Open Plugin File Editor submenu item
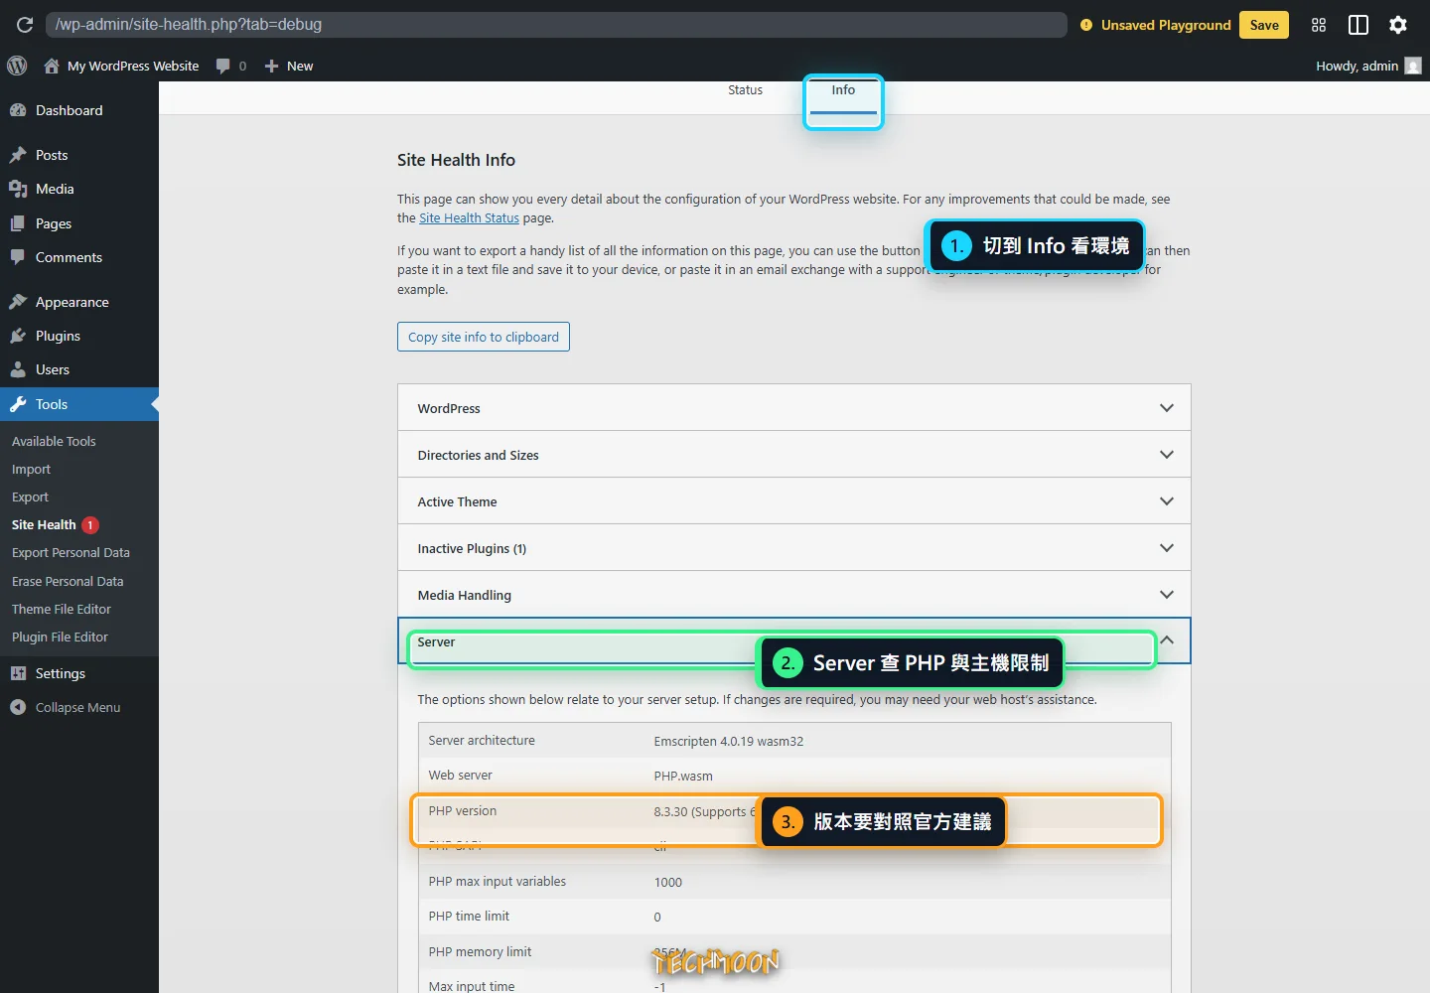The width and height of the screenshot is (1430, 993). 60,637
